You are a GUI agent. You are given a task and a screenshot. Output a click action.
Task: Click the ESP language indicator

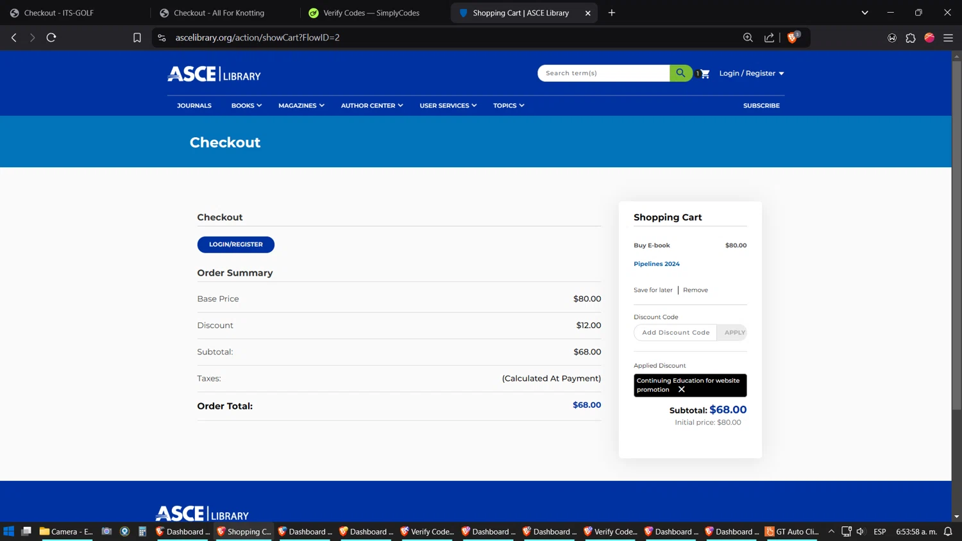879,531
